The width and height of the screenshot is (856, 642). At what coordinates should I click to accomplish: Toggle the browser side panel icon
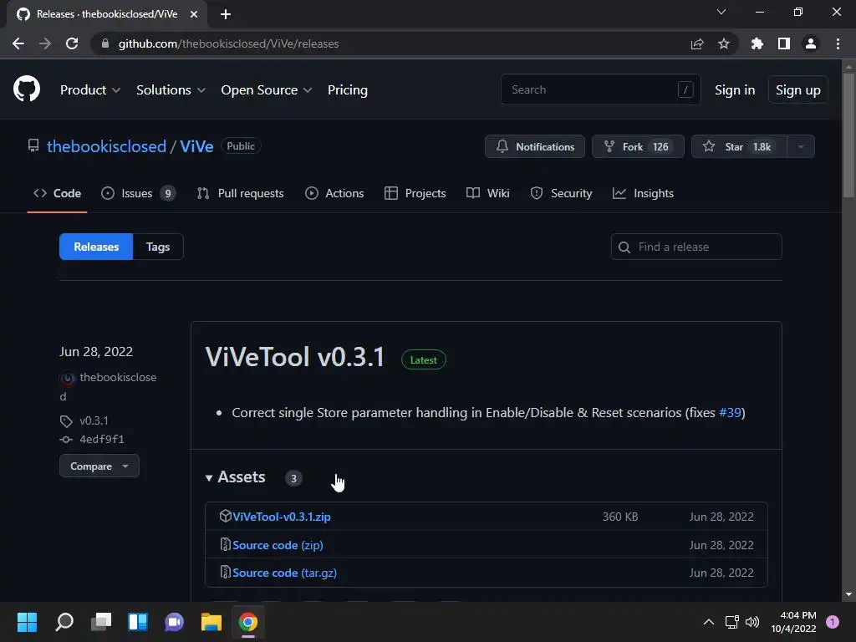click(x=784, y=43)
